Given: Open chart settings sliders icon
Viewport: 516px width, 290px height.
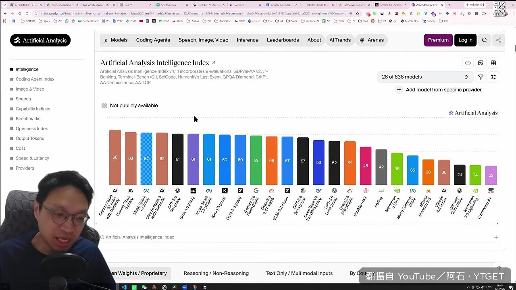Looking at the screenshot, I should [493, 77].
